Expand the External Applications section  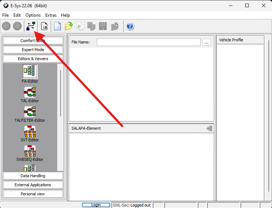pyautogui.click(x=33, y=185)
